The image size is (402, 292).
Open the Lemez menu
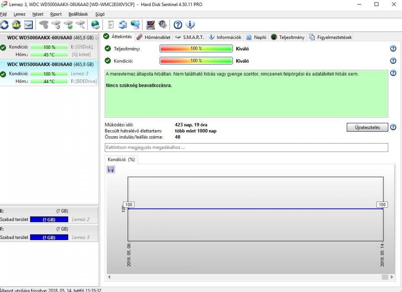point(19,14)
